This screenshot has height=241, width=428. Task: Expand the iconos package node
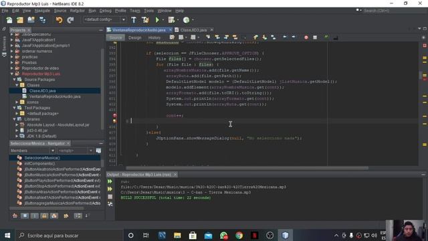pyautogui.click(x=17, y=102)
